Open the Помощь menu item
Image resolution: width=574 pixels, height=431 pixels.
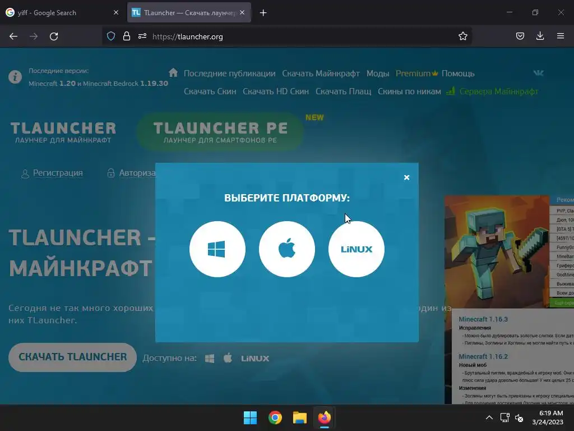(458, 74)
